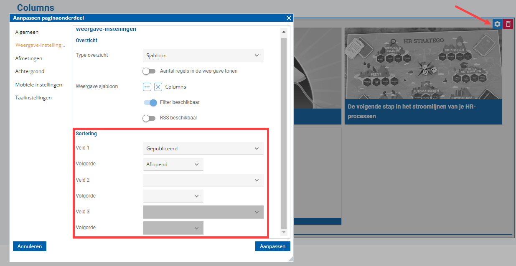Expand the Veld 1 Gepubliceerd dropdown

point(203,148)
